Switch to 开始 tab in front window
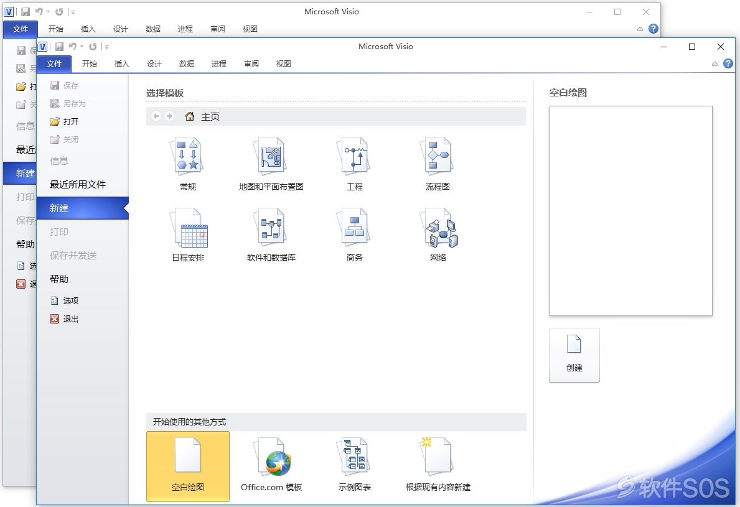This screenshot has height=507, width=740. tap(89, 63)
